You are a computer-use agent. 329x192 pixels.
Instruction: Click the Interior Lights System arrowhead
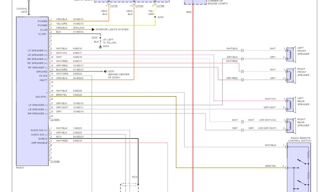(x=93, y=29)
